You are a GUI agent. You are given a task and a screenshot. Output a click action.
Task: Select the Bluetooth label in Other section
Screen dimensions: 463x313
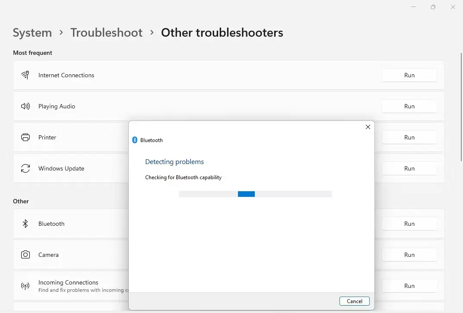click(51, 224)
